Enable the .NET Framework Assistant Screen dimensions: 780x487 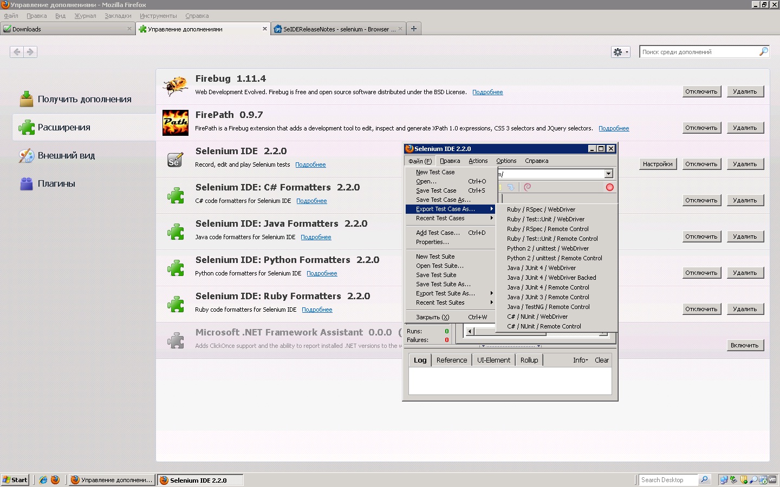[745, 345]
